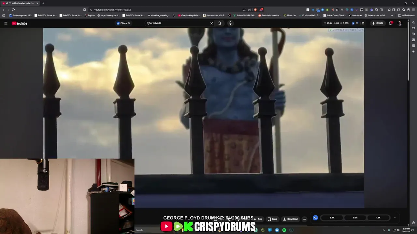
Task: Open the Brave wallet icon in toolbar
Action: coord(398,10)
